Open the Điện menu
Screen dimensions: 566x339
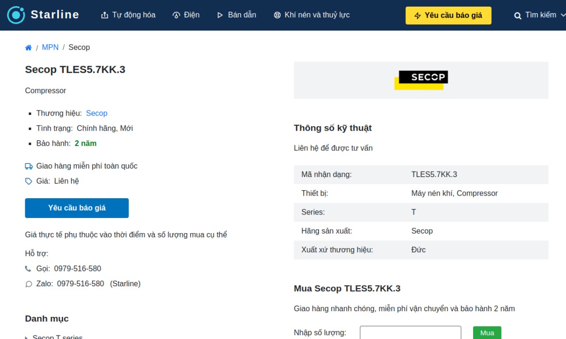pyautogui.click(x=186, y=15)
